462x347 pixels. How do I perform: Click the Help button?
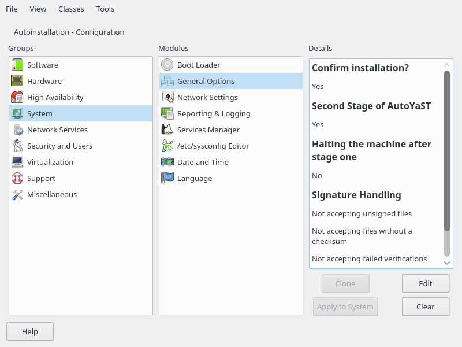coord(30,331)
